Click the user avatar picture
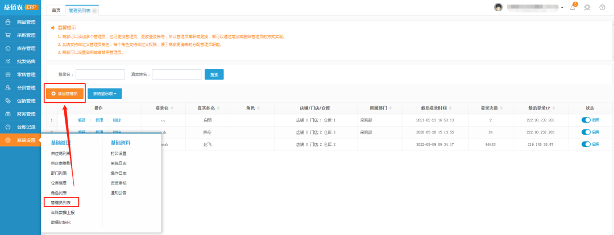The image size is (614, 235). (498, 7)
